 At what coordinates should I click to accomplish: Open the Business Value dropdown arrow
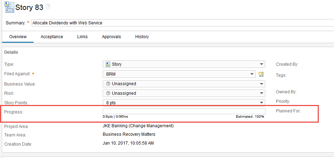point(262,84)
